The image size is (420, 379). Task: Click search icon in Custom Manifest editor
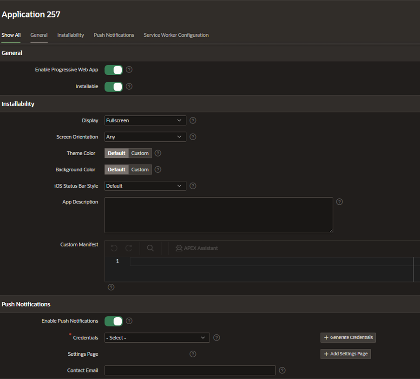click(151, 248)
